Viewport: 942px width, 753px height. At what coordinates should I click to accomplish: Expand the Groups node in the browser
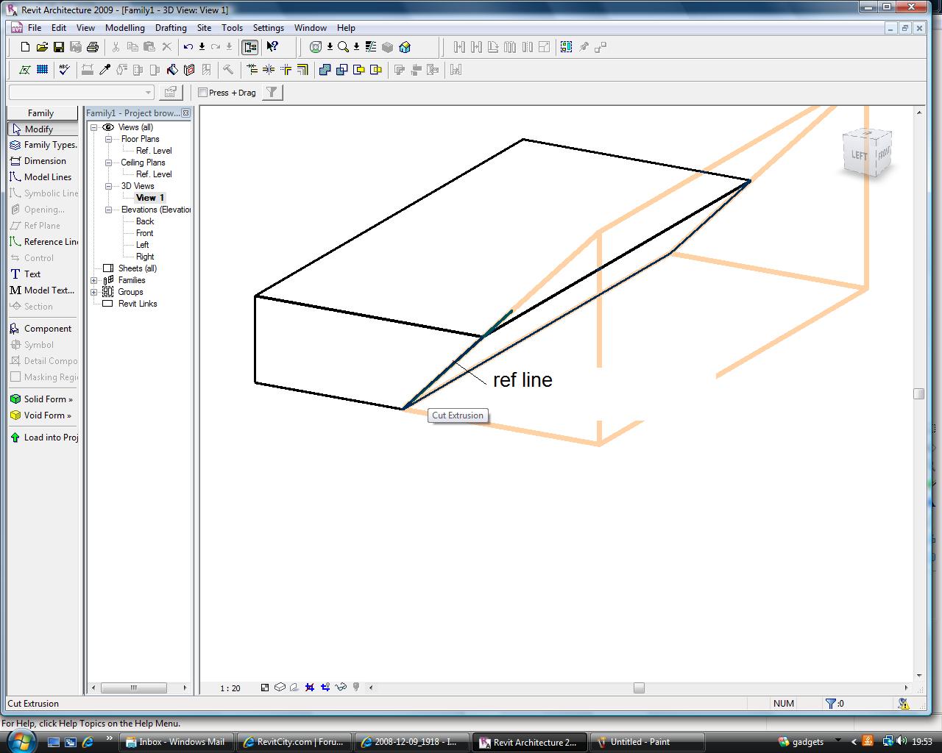pyautogui.click(x=94, y=292)
